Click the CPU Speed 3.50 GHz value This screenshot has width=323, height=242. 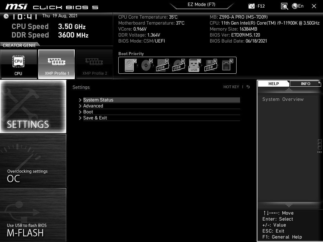(x=72, y=26)
